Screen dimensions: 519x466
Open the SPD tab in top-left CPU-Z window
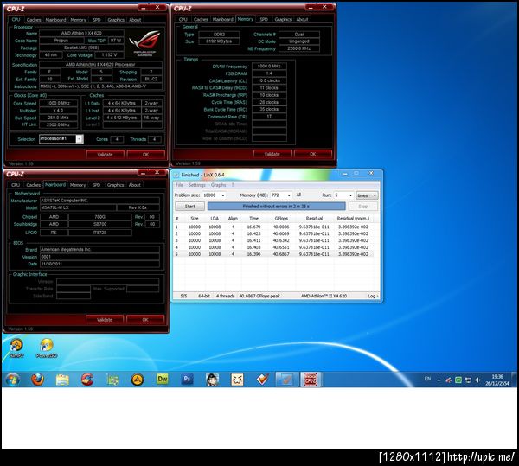tap(97, 20)
